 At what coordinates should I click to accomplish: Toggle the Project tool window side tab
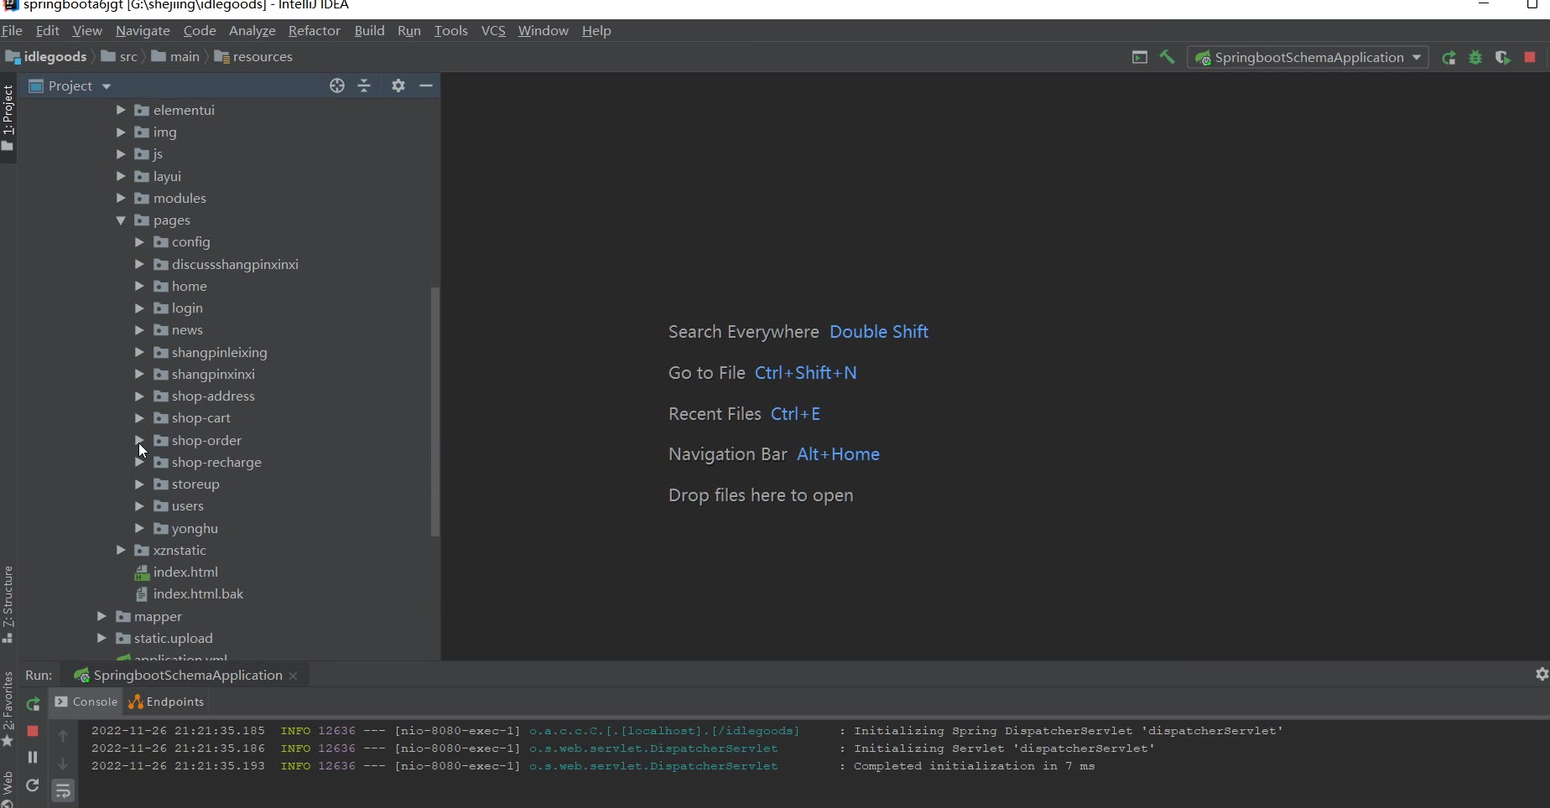(x=8, y=117)
